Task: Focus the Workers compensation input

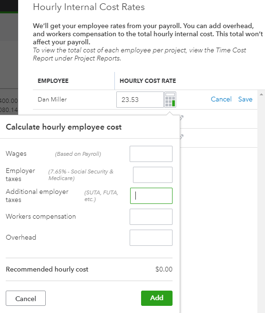Action: pos(151,217)
